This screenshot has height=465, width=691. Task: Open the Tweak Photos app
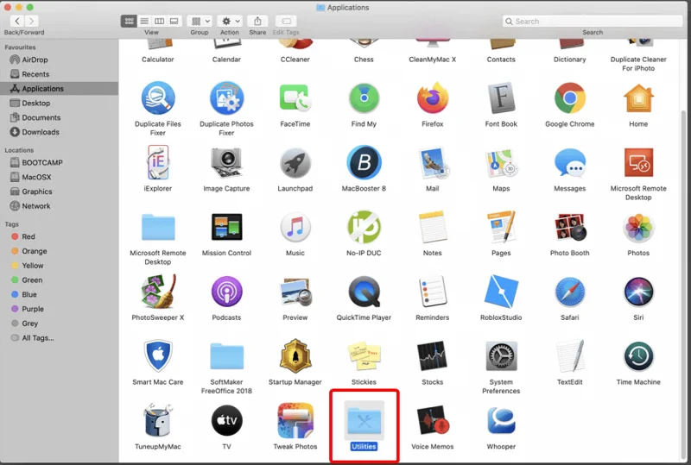tap(295, 420)
